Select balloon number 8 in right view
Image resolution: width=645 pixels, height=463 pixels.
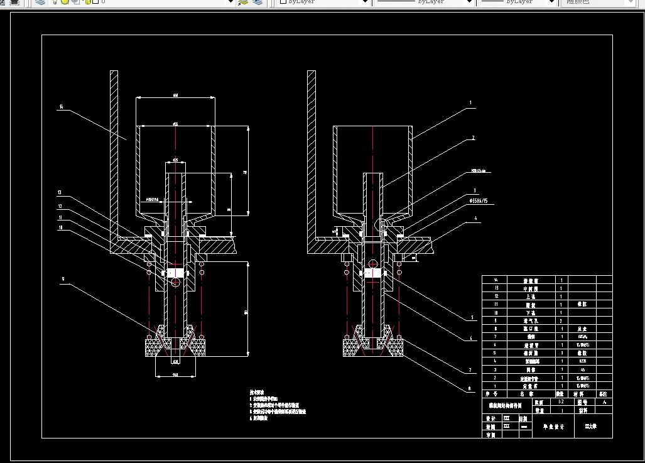pos(469,389)
